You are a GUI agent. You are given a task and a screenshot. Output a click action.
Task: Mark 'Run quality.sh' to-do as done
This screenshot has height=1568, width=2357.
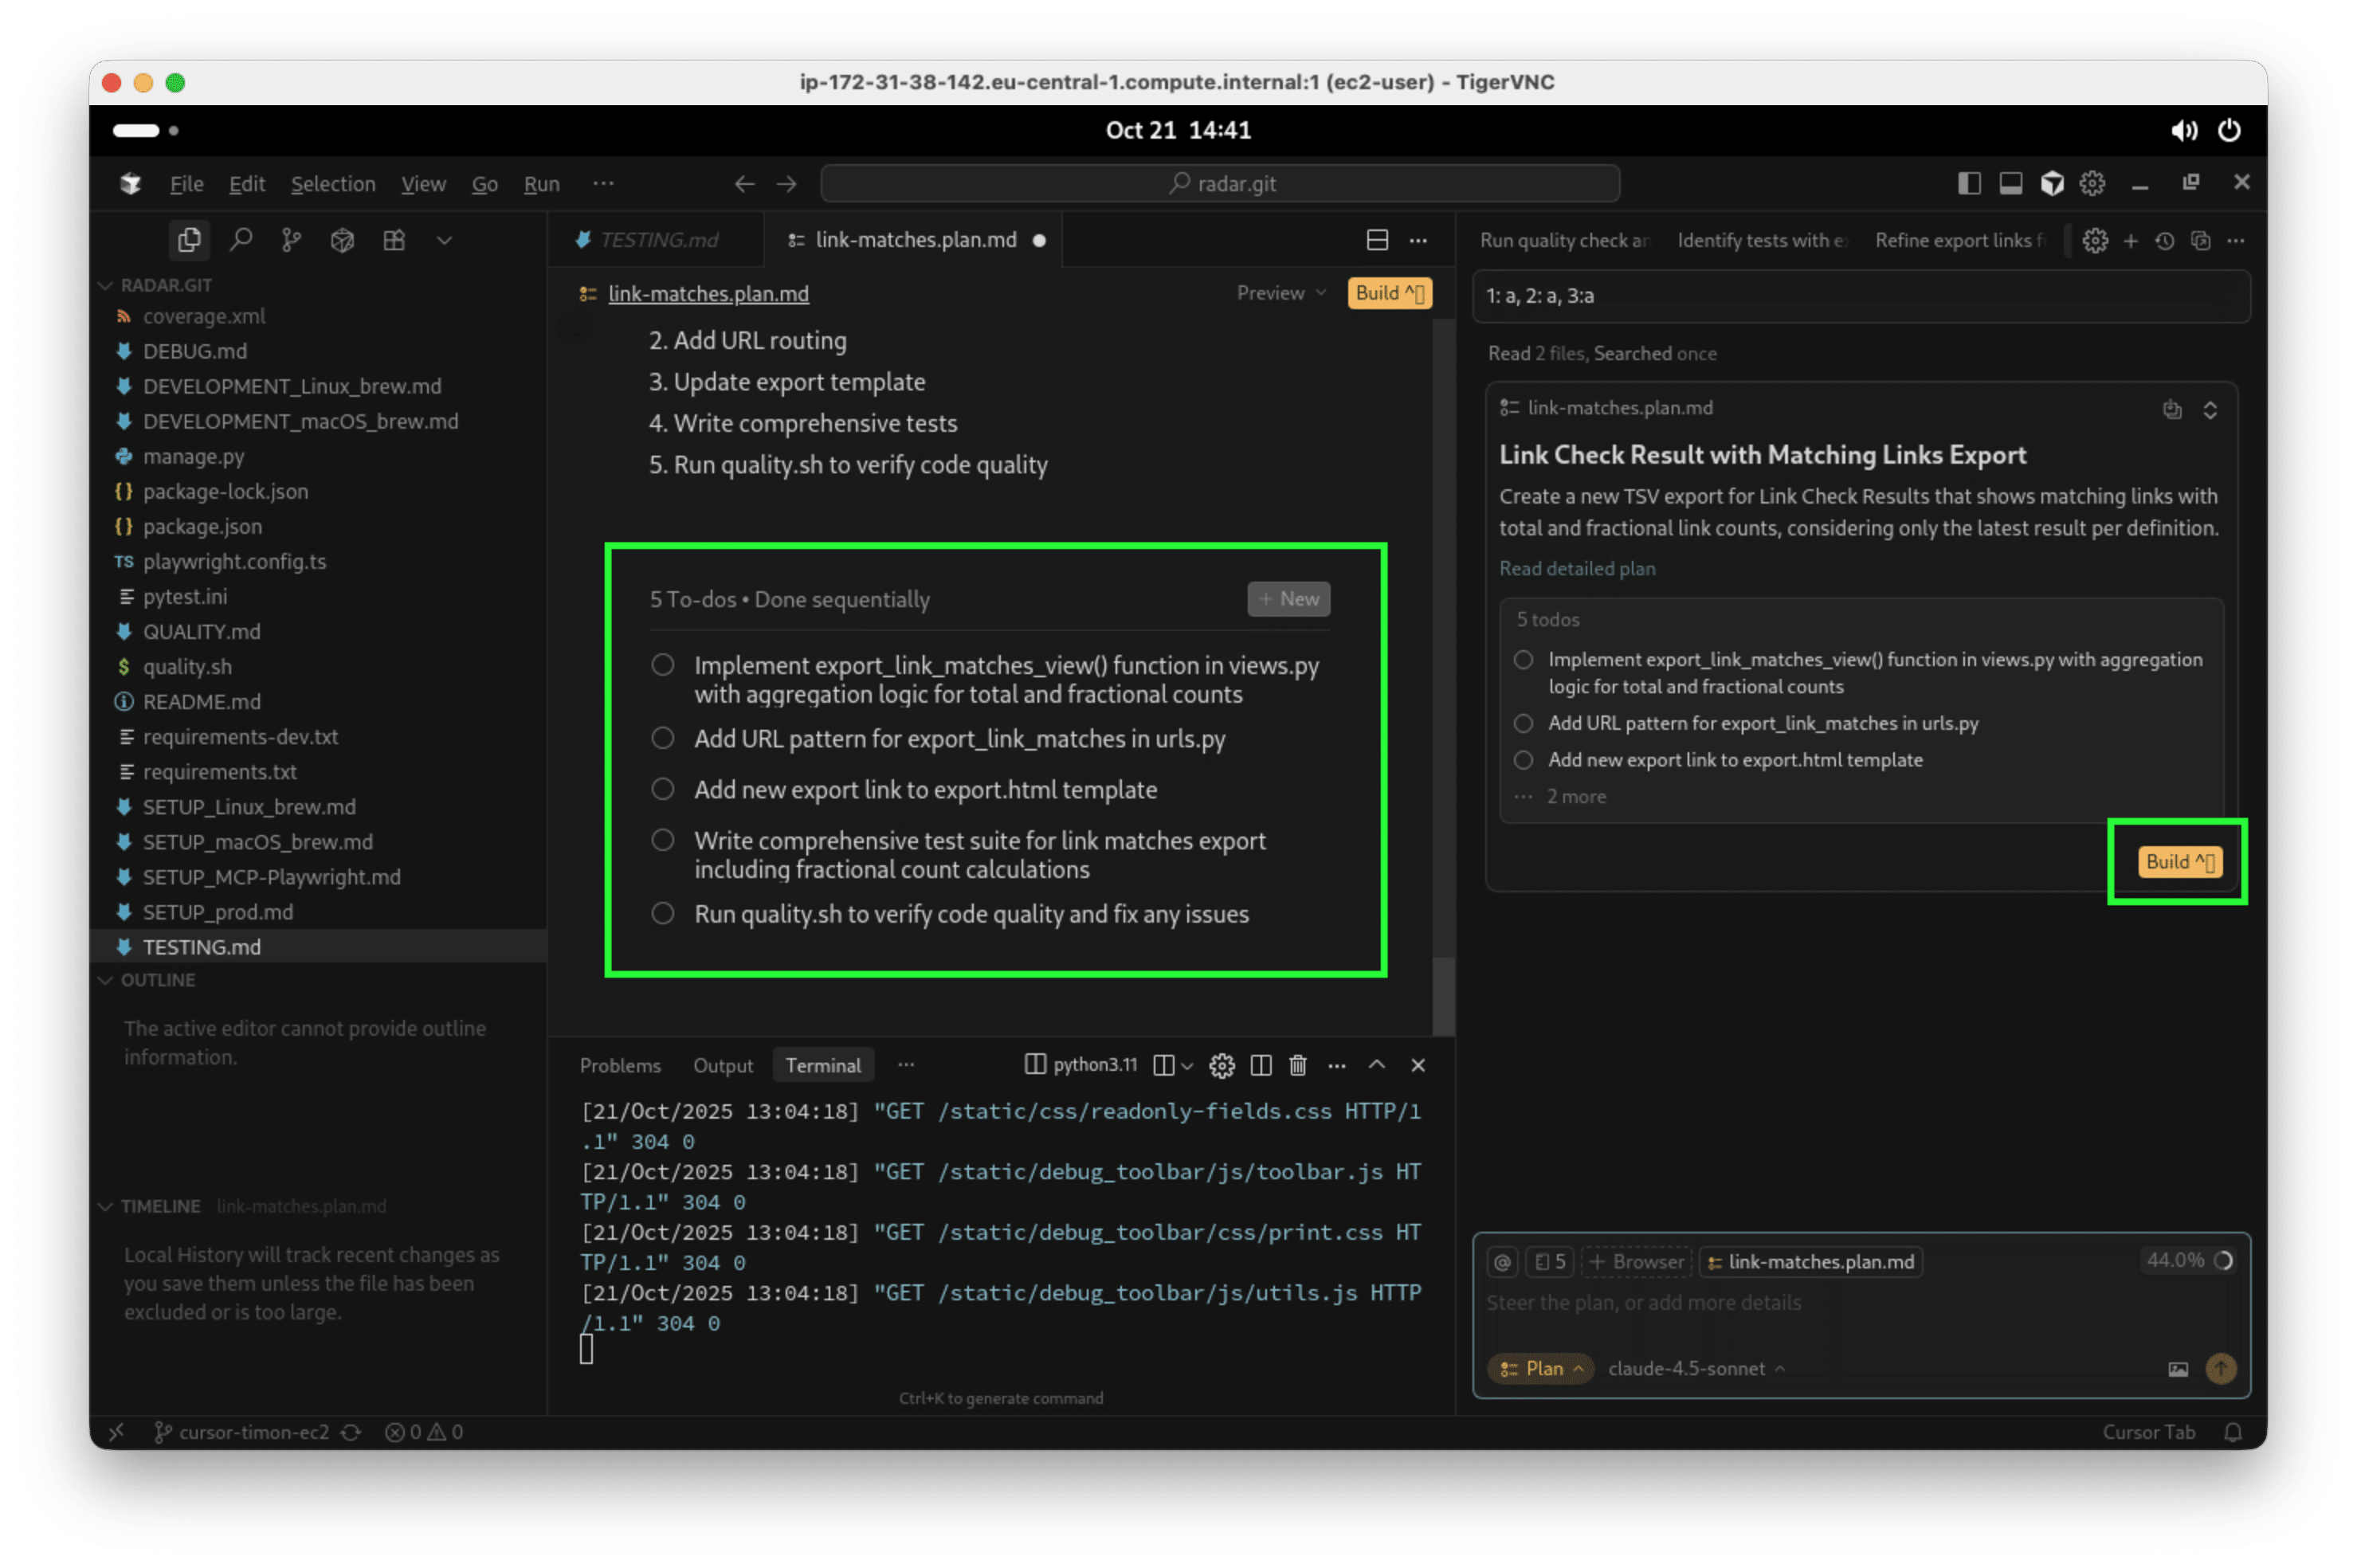point(663,913)
